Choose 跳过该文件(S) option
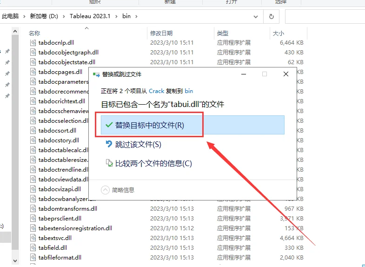The height and width of the screenshot is (267, 365). tap(138, 144)
